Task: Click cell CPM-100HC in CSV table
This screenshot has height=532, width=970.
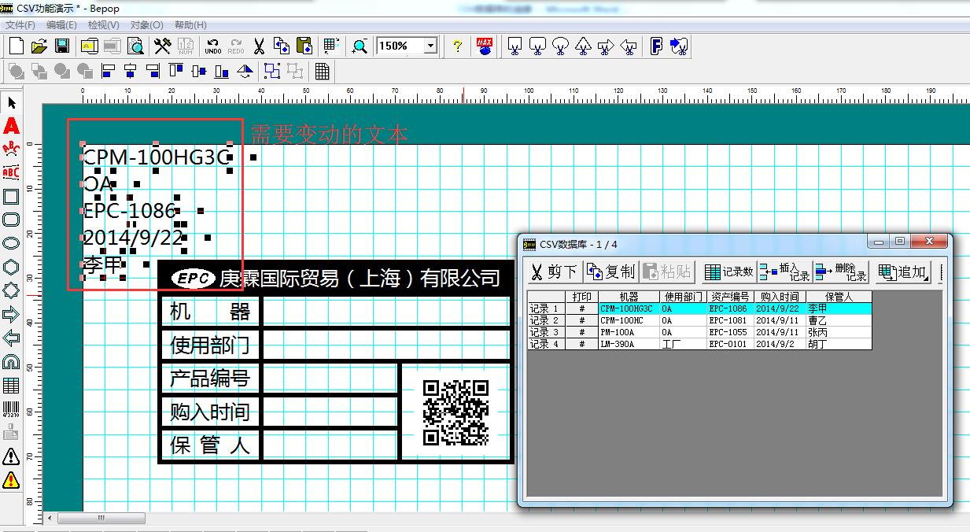Action: tap(629, 320)
